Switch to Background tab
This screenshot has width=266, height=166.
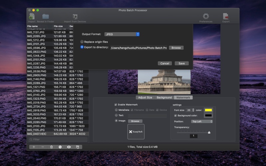(164, 97)
